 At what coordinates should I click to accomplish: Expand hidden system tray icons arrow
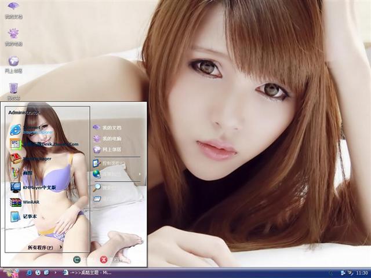[330, 273]
